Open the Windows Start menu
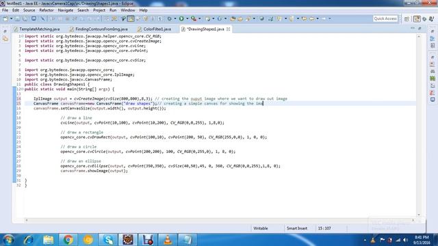 [x=8, y=240]
